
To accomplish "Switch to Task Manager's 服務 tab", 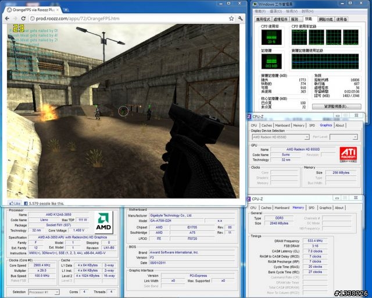I will coord(295,19).
